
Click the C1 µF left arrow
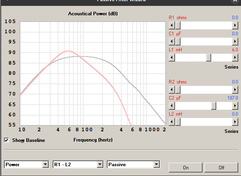tap(172, 42)
